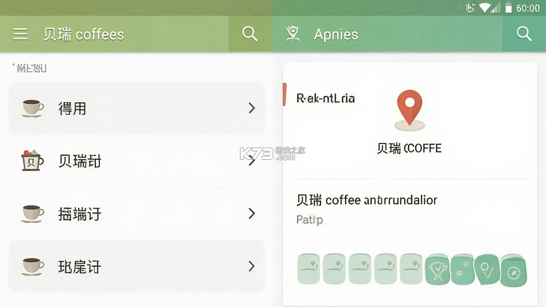
Task: Open the 贝瑞 COFFE location label
Action: coord(409,149)
